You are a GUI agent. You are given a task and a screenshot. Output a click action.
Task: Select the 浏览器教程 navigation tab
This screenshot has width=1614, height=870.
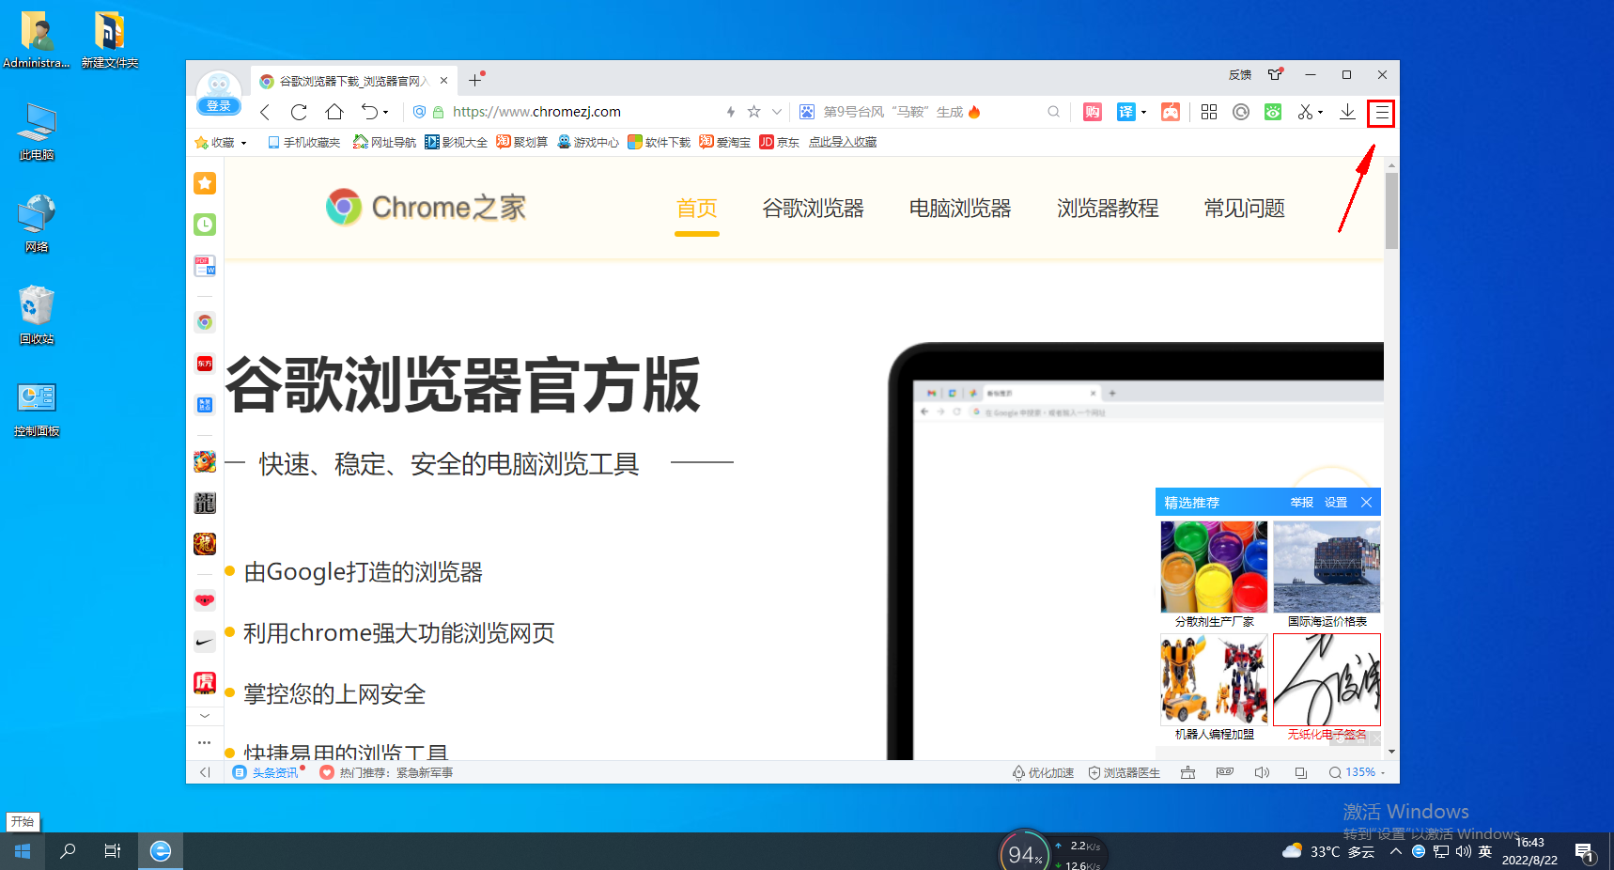pos(1108,209)
